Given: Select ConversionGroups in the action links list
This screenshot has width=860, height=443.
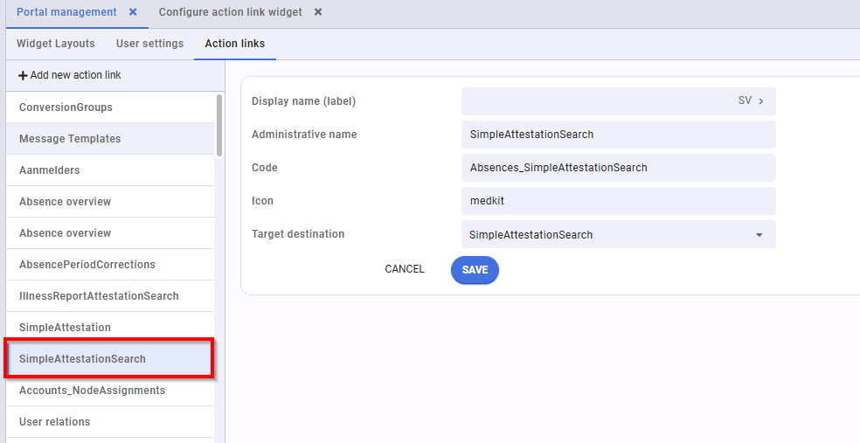Looking at the screenshot, I should [66, 107].
